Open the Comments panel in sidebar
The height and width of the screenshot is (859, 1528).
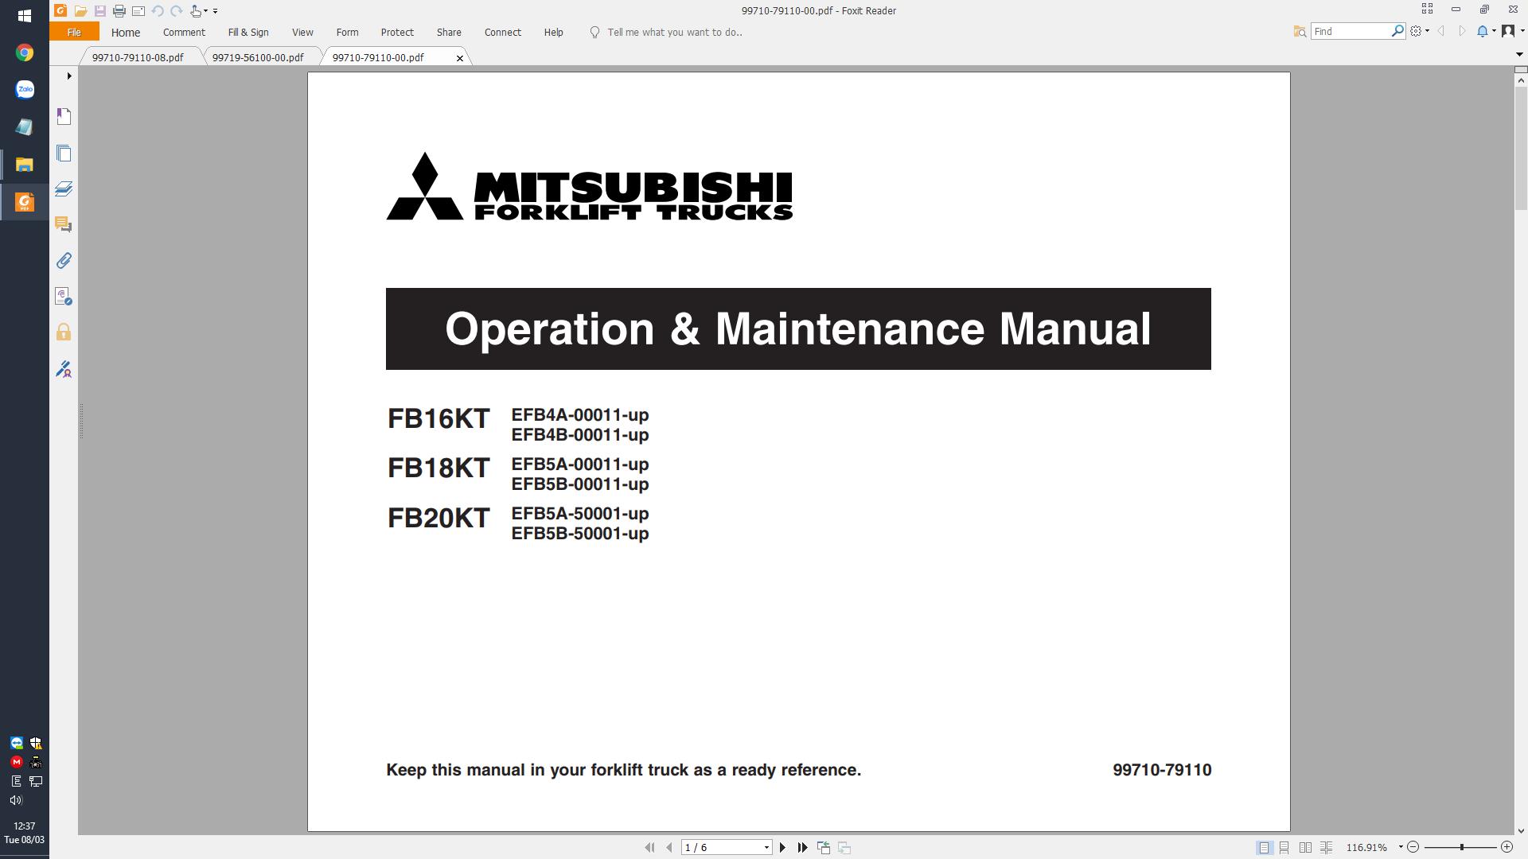pos(64,225)
